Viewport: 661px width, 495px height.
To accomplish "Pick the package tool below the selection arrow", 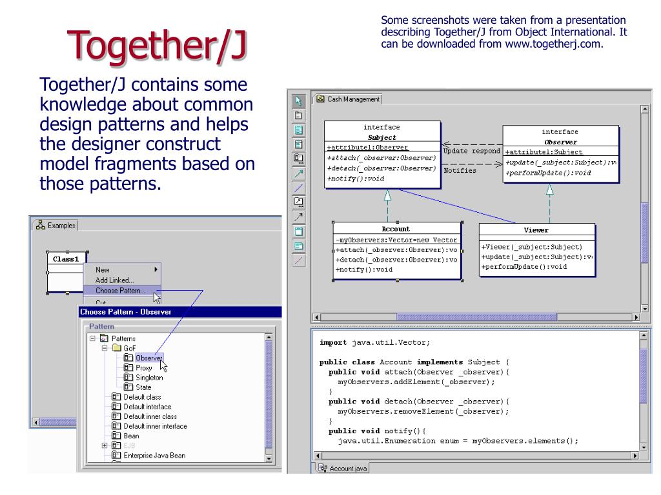I will (x=298, y=115).
